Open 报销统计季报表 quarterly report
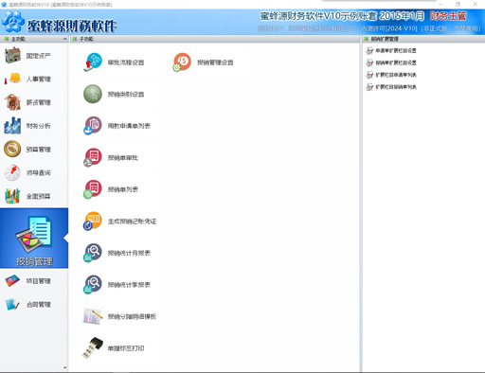The image size is (485, 373). click(x=129, y=285)
